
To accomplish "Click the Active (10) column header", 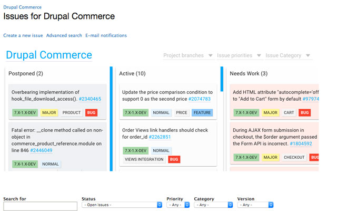I will click(x=132, y=74).
